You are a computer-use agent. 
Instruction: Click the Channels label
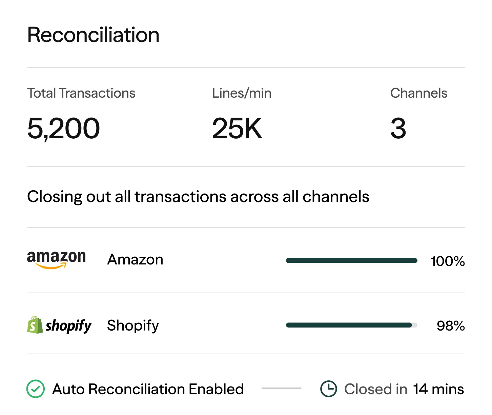pyautogui.click(x=418, y=93)
